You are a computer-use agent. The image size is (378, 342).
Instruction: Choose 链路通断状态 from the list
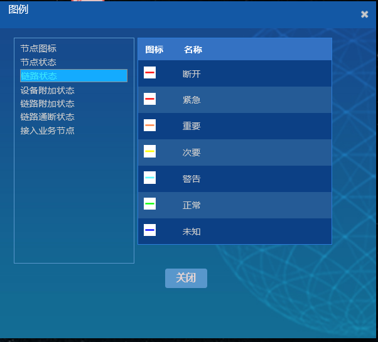pos(48,117)
